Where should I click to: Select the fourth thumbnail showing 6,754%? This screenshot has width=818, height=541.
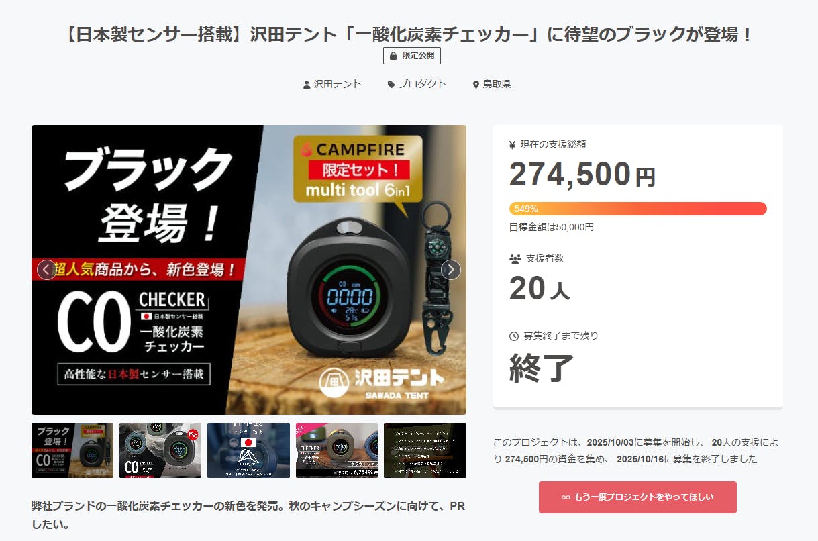tap(337, 450)
